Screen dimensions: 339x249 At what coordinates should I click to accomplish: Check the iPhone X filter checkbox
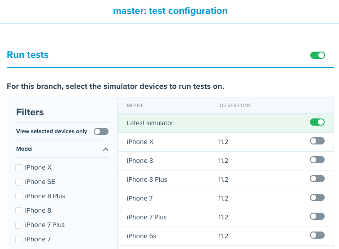(19, 168)
